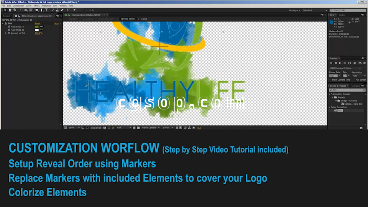Jump to first frame in Preview
Image resolution: width=368 pixels, height=207 pixels.
(331, 63)
